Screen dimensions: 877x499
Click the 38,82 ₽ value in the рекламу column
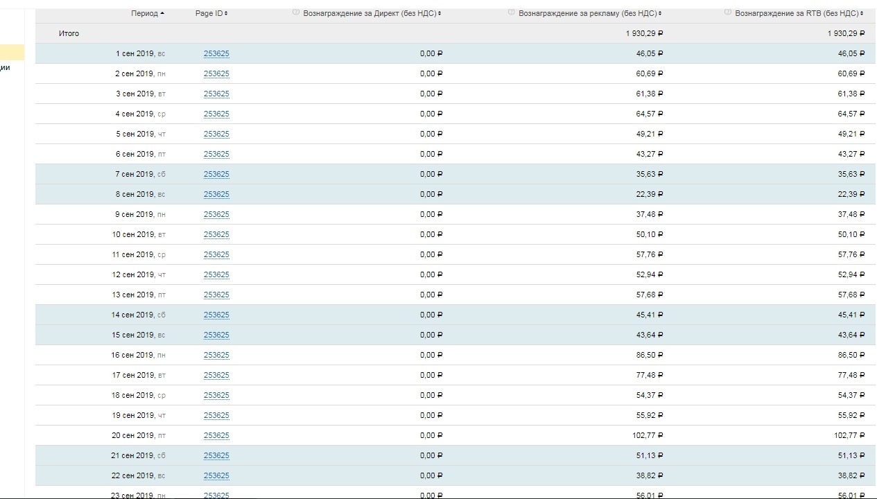pos(650,475)
